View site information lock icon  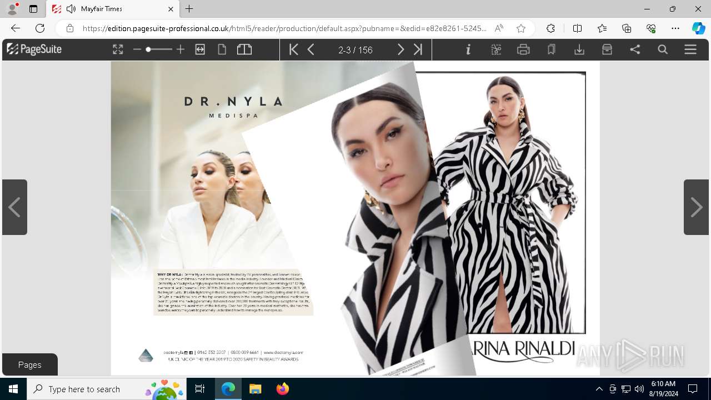tap(69, 28)
